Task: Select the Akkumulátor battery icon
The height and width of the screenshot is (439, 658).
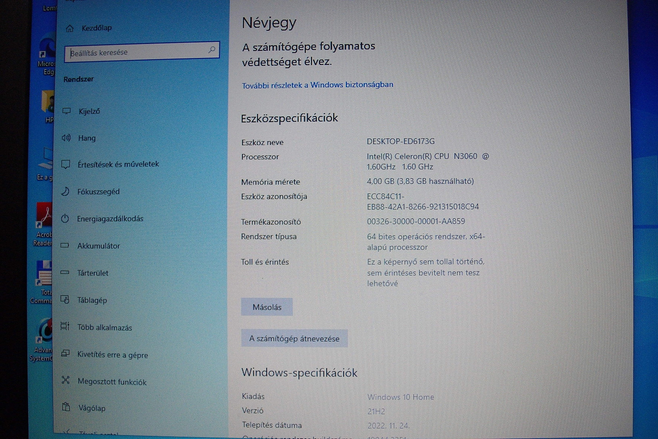Action: [x=65, y=245]
